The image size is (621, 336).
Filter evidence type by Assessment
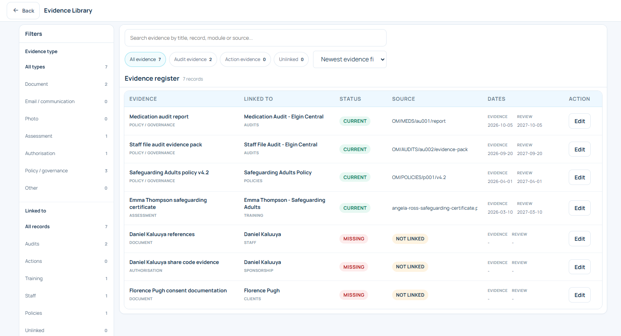66,136
